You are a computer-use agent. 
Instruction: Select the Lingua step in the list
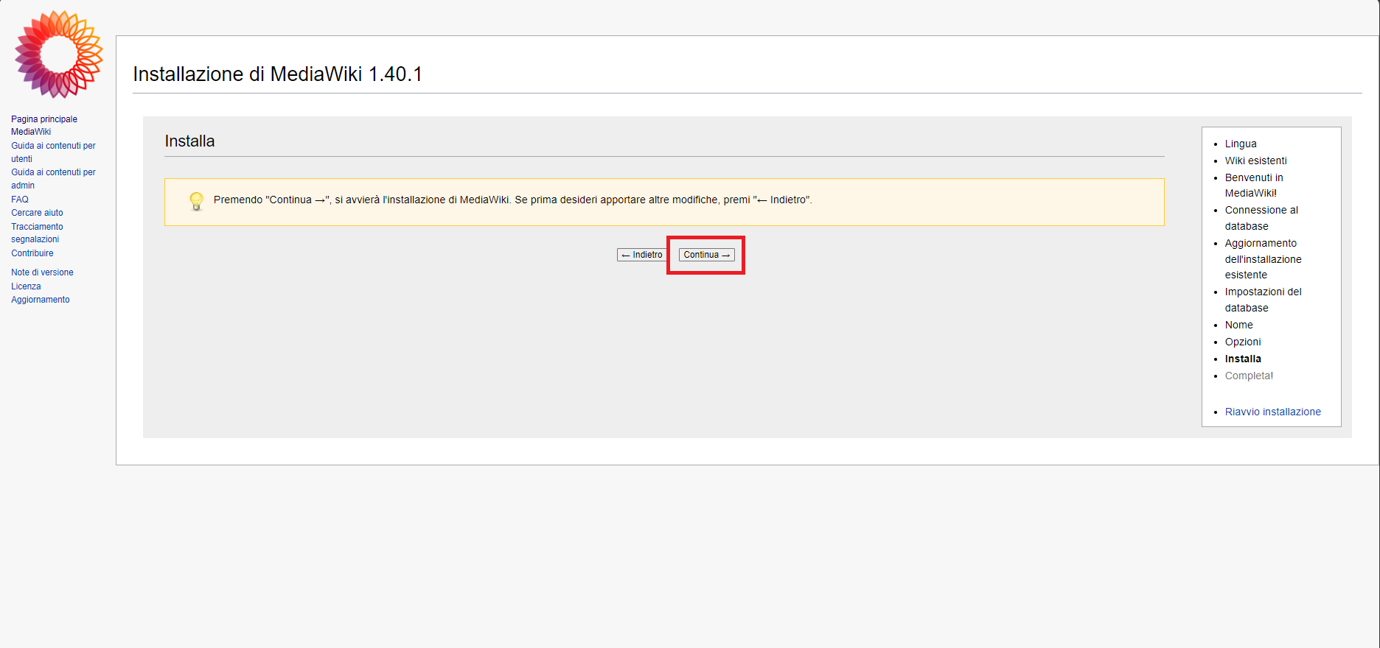pos(1241,144)
